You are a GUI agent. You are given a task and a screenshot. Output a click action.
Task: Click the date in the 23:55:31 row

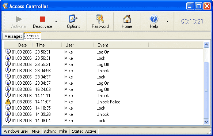click(22, 65)
